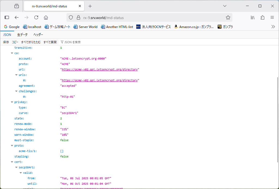Viewport: 279px width, 189px height.
Task: Reload the current page
Action: point(36,17)
